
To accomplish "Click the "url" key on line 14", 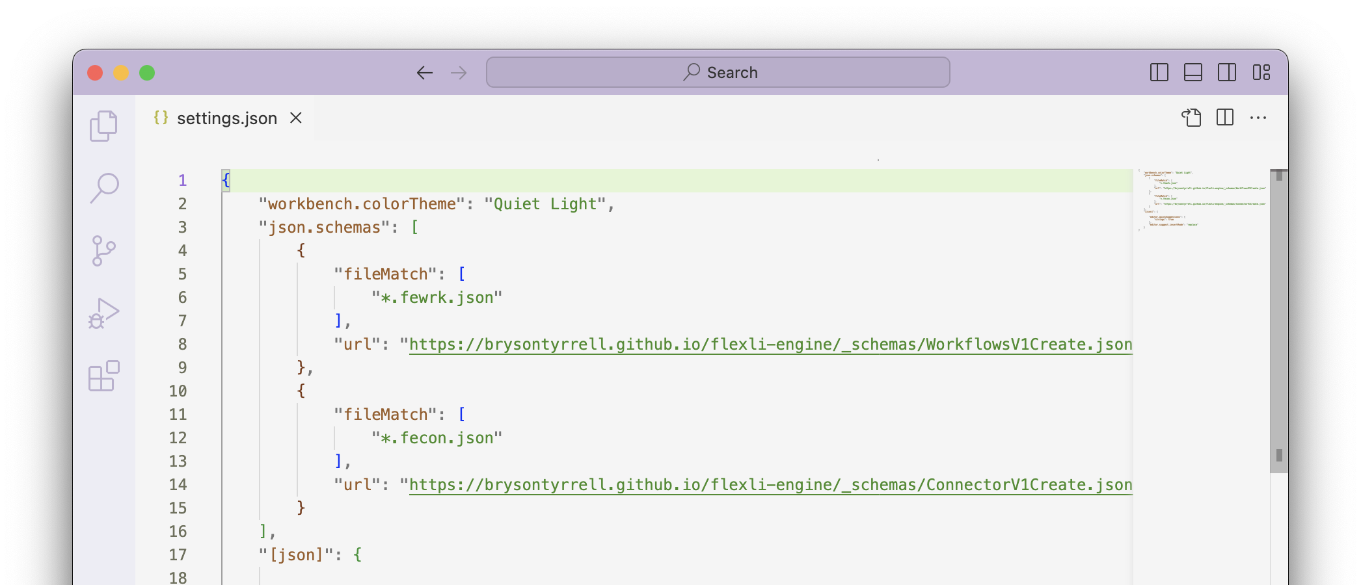I will 357,485.
